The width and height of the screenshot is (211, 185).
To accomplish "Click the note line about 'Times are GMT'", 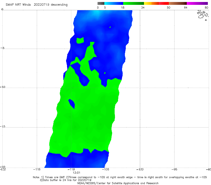I will coord(120,177).
